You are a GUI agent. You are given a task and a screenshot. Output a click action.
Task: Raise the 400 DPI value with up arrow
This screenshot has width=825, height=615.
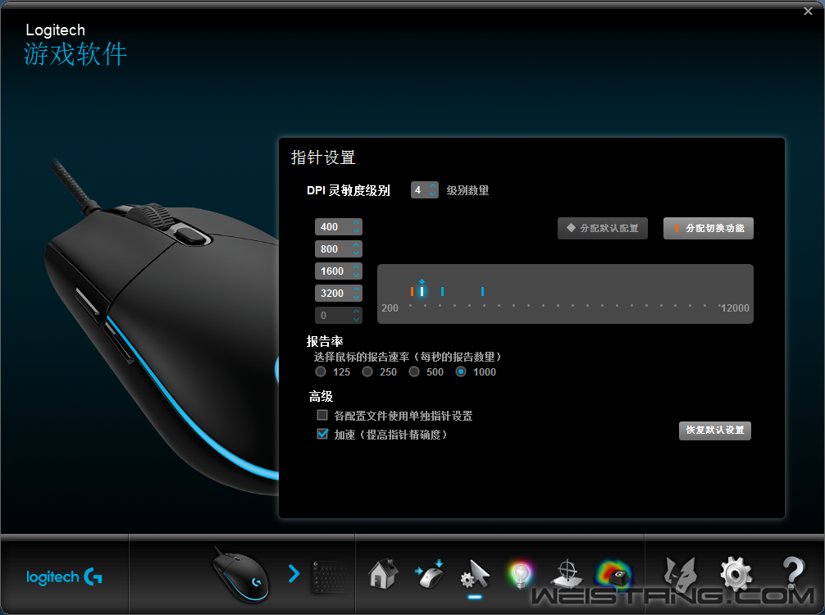point(357,223)
